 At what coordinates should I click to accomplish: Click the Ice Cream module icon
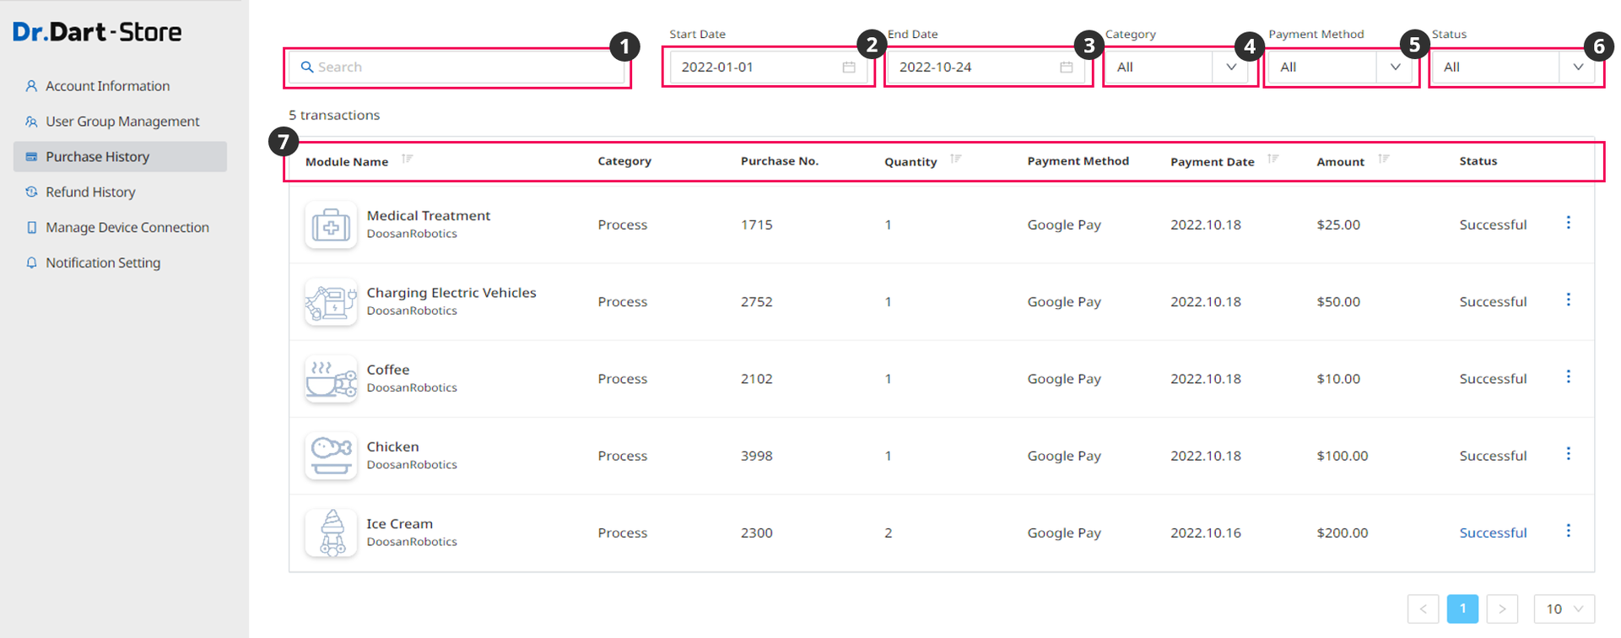tap(331, 533)
